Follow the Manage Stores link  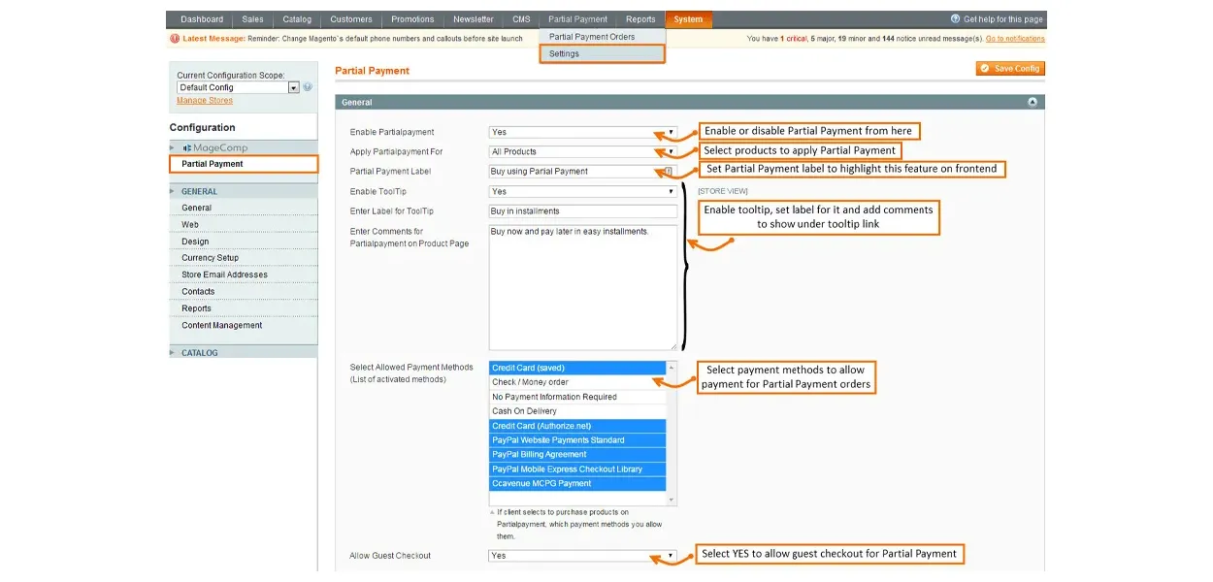tap(205, 101)
